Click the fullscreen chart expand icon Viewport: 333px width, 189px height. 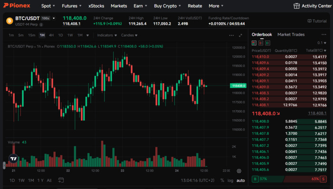coord(240,36)
